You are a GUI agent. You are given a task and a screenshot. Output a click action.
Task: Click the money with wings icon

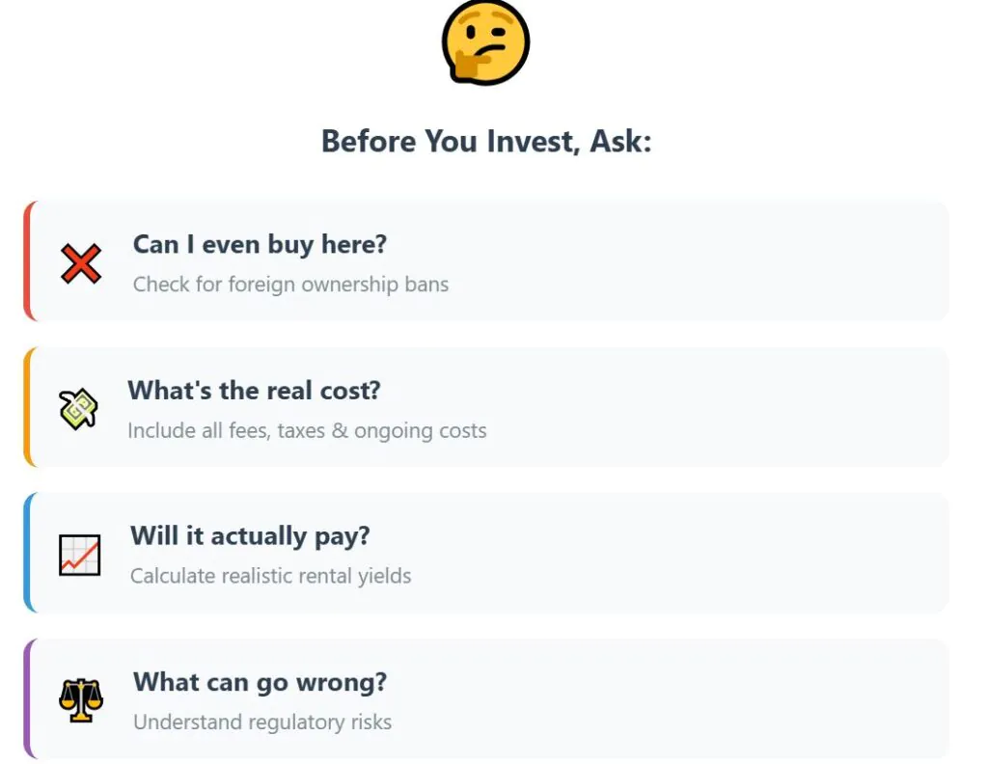click(78, 409)
